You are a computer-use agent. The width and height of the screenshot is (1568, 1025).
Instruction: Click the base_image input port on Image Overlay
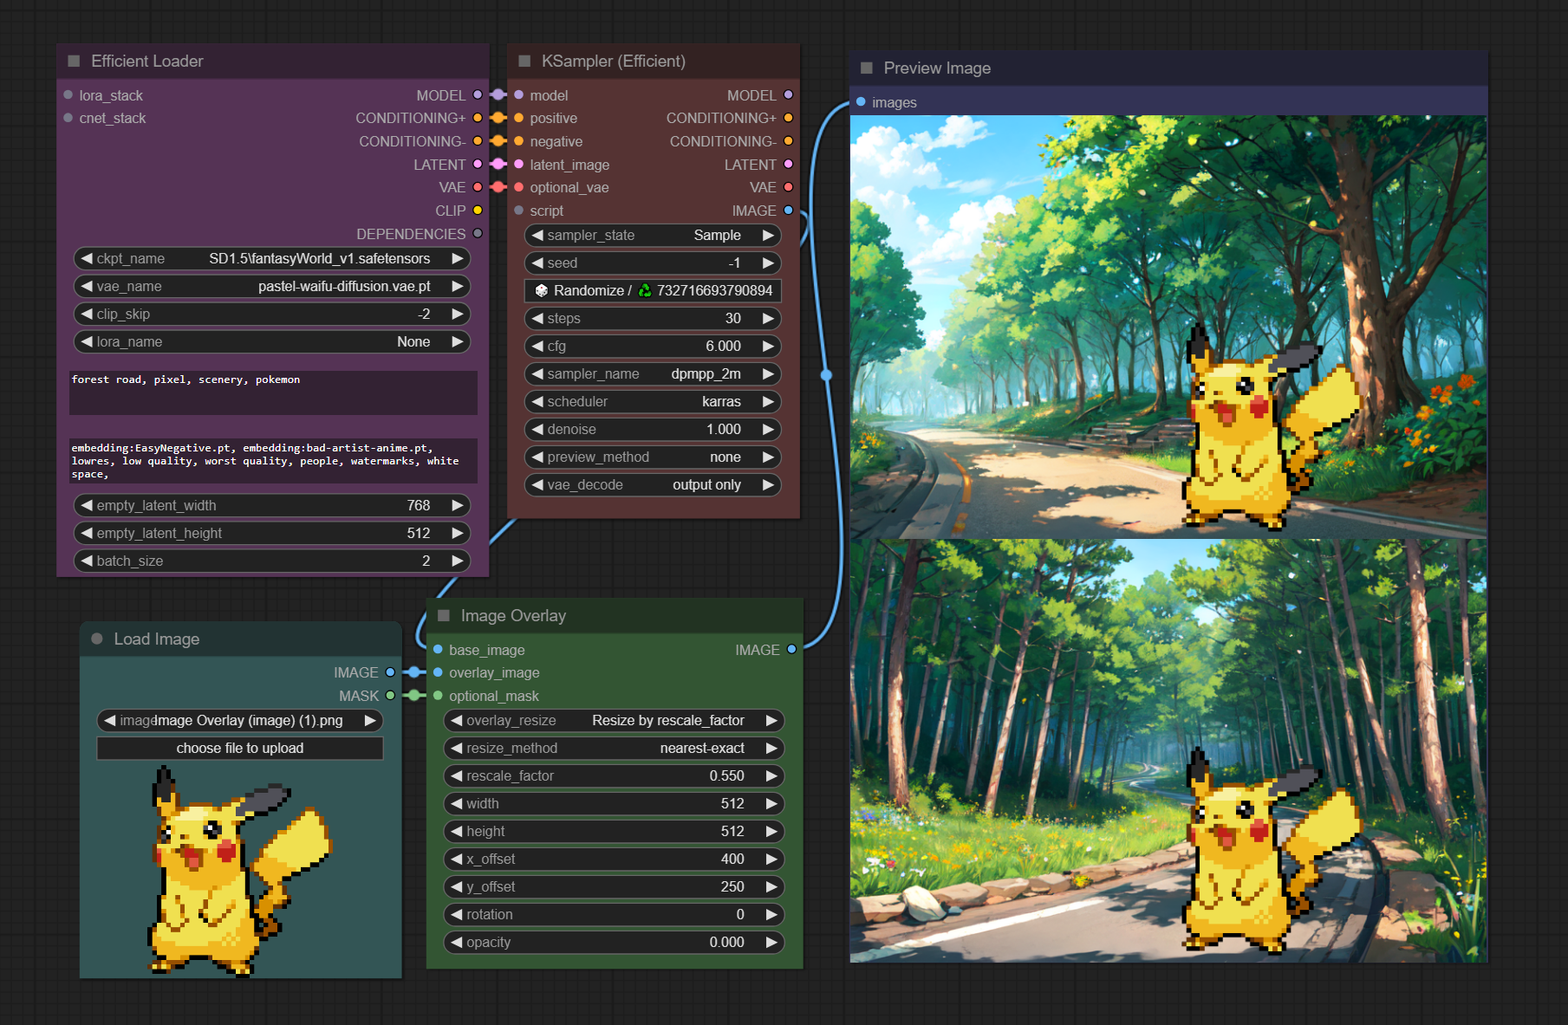point(438,650)
